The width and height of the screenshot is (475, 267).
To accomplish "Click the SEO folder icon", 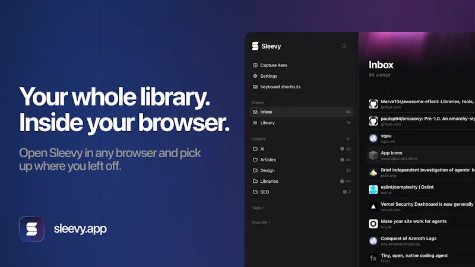I will pyautogui.click(x=255, y=192).
